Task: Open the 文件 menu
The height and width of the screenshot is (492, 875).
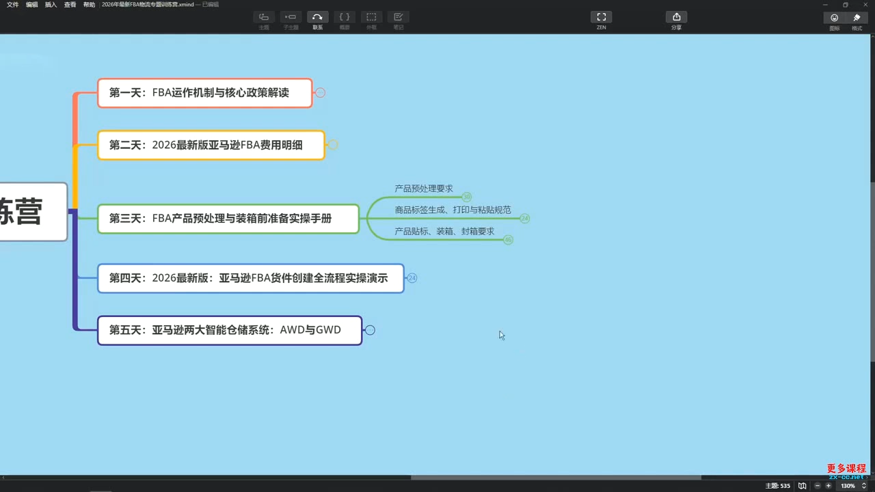Action: [13, 4]
